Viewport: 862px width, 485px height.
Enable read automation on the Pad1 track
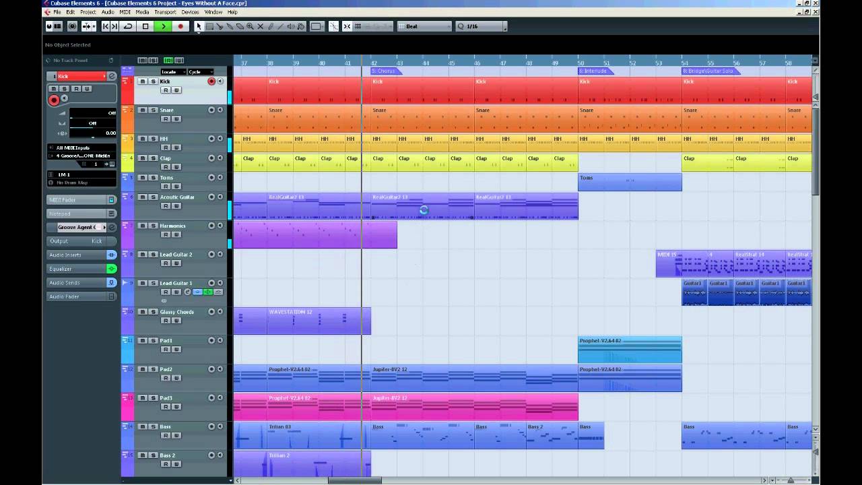click(165, 350)
